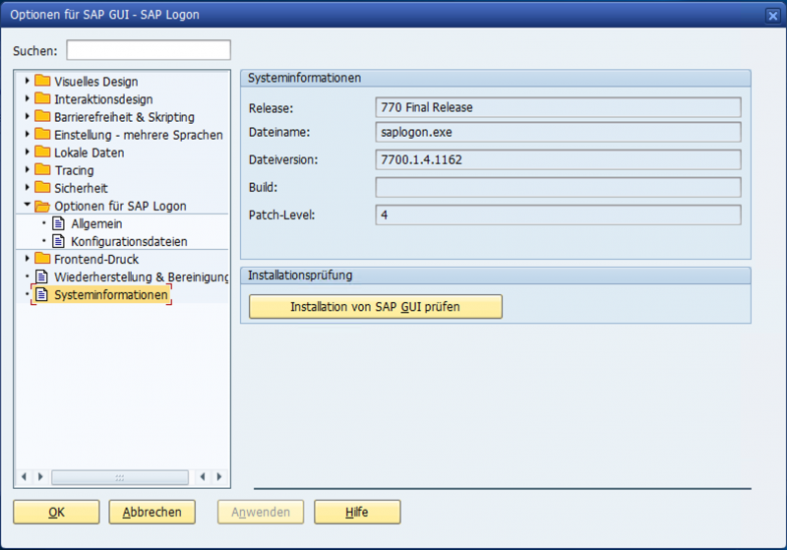Click the Frontend-Druck folder icon
This screenshot has width=787, height=550.
[42, 259]
